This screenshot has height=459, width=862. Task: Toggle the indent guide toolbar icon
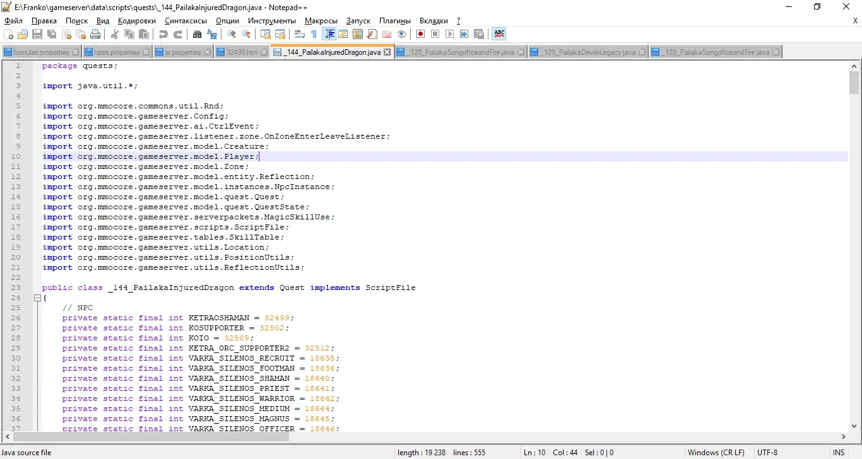(329, 34)
